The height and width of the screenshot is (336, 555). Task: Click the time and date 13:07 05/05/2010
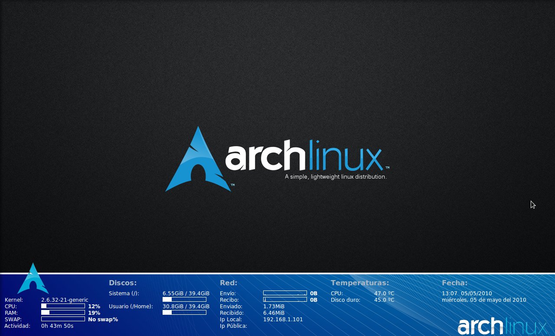tap(467, 293)
